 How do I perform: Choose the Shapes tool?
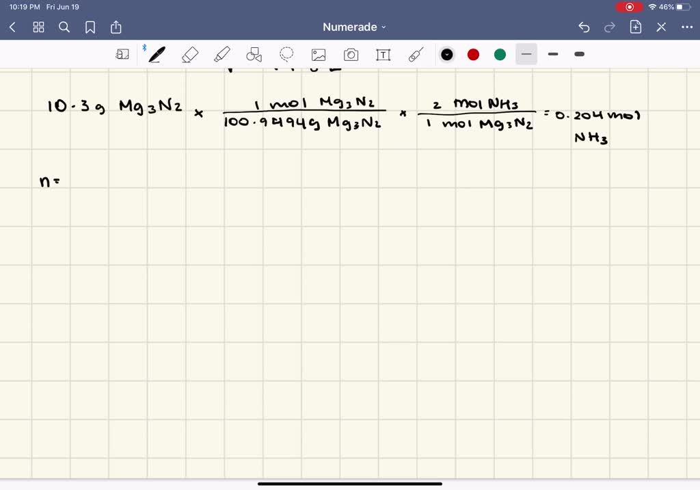coord(254,55)
